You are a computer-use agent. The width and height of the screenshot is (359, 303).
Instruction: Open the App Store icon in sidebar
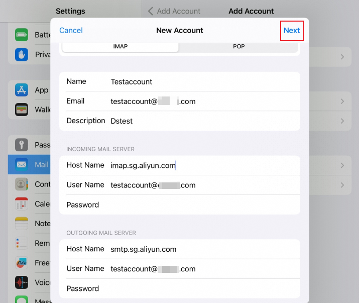point(22,90)
